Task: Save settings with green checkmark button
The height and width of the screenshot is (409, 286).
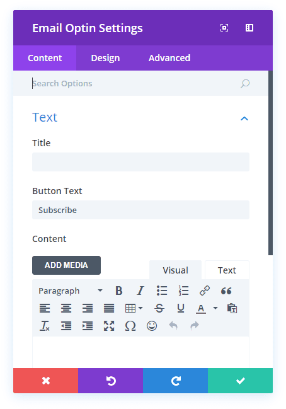Action: (241, 381)
